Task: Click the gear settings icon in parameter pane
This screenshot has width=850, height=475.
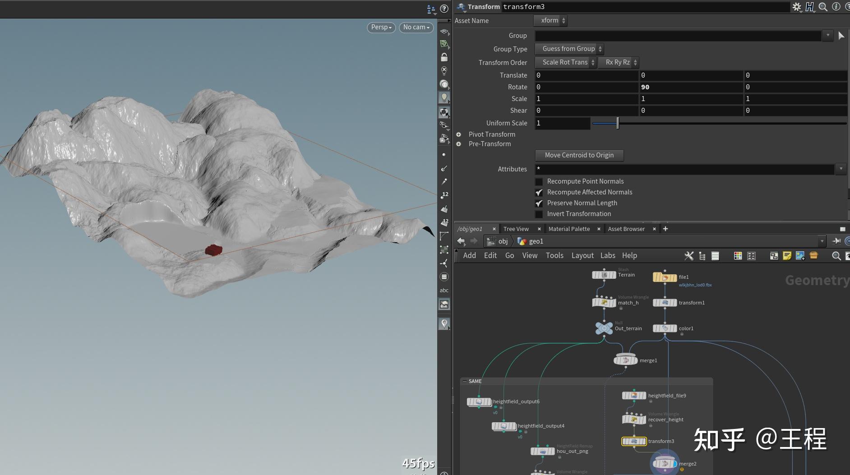Action: (x=797, y=7)
